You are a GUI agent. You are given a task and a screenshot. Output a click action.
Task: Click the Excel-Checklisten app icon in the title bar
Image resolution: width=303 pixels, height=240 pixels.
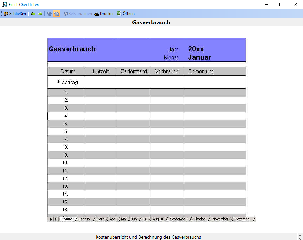pyautogui.click(x=5, y=4)
